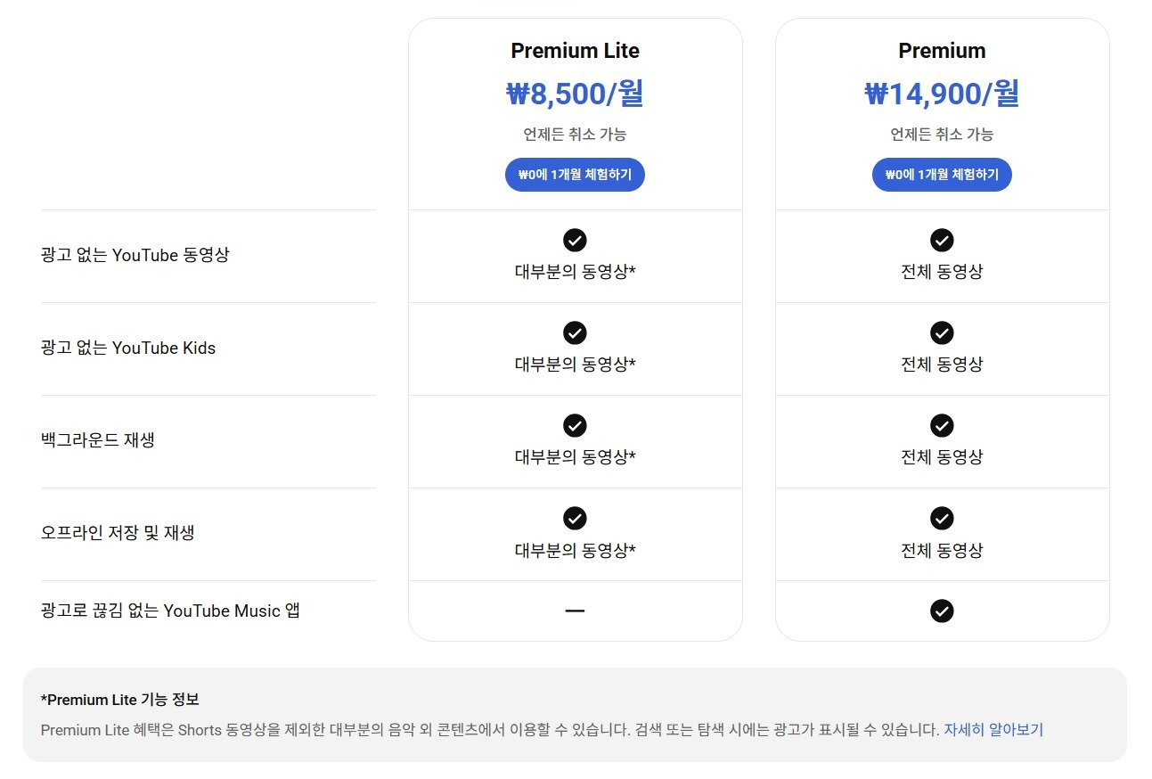Click the ₩14,900/월 price text

(x=942, y=94)
